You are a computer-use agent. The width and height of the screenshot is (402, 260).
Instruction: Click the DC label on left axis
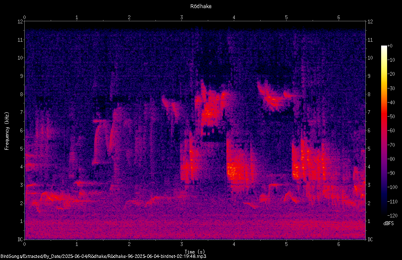point(20,239)
